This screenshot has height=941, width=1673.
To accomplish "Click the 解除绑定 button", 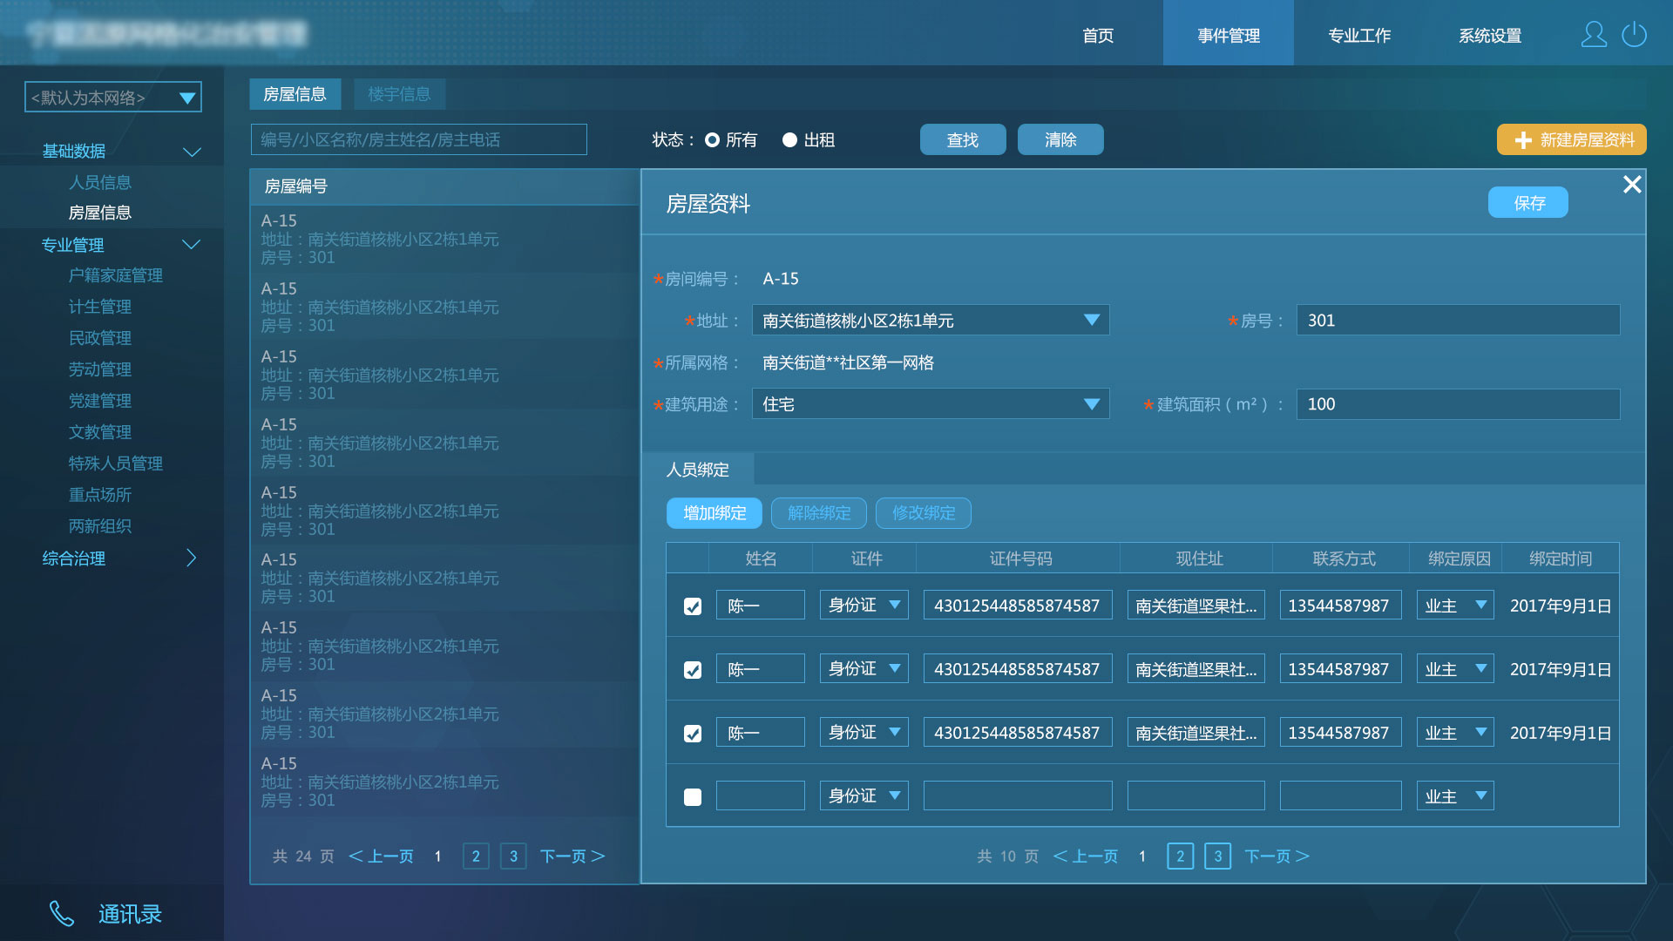I will point(819,513).
